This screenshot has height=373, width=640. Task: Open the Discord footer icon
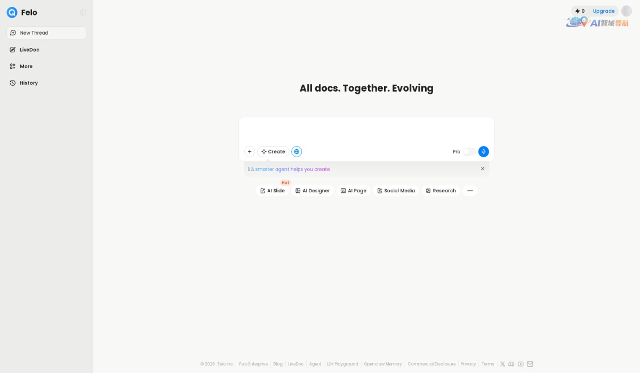pyautogui.click(x=511, y=364)
